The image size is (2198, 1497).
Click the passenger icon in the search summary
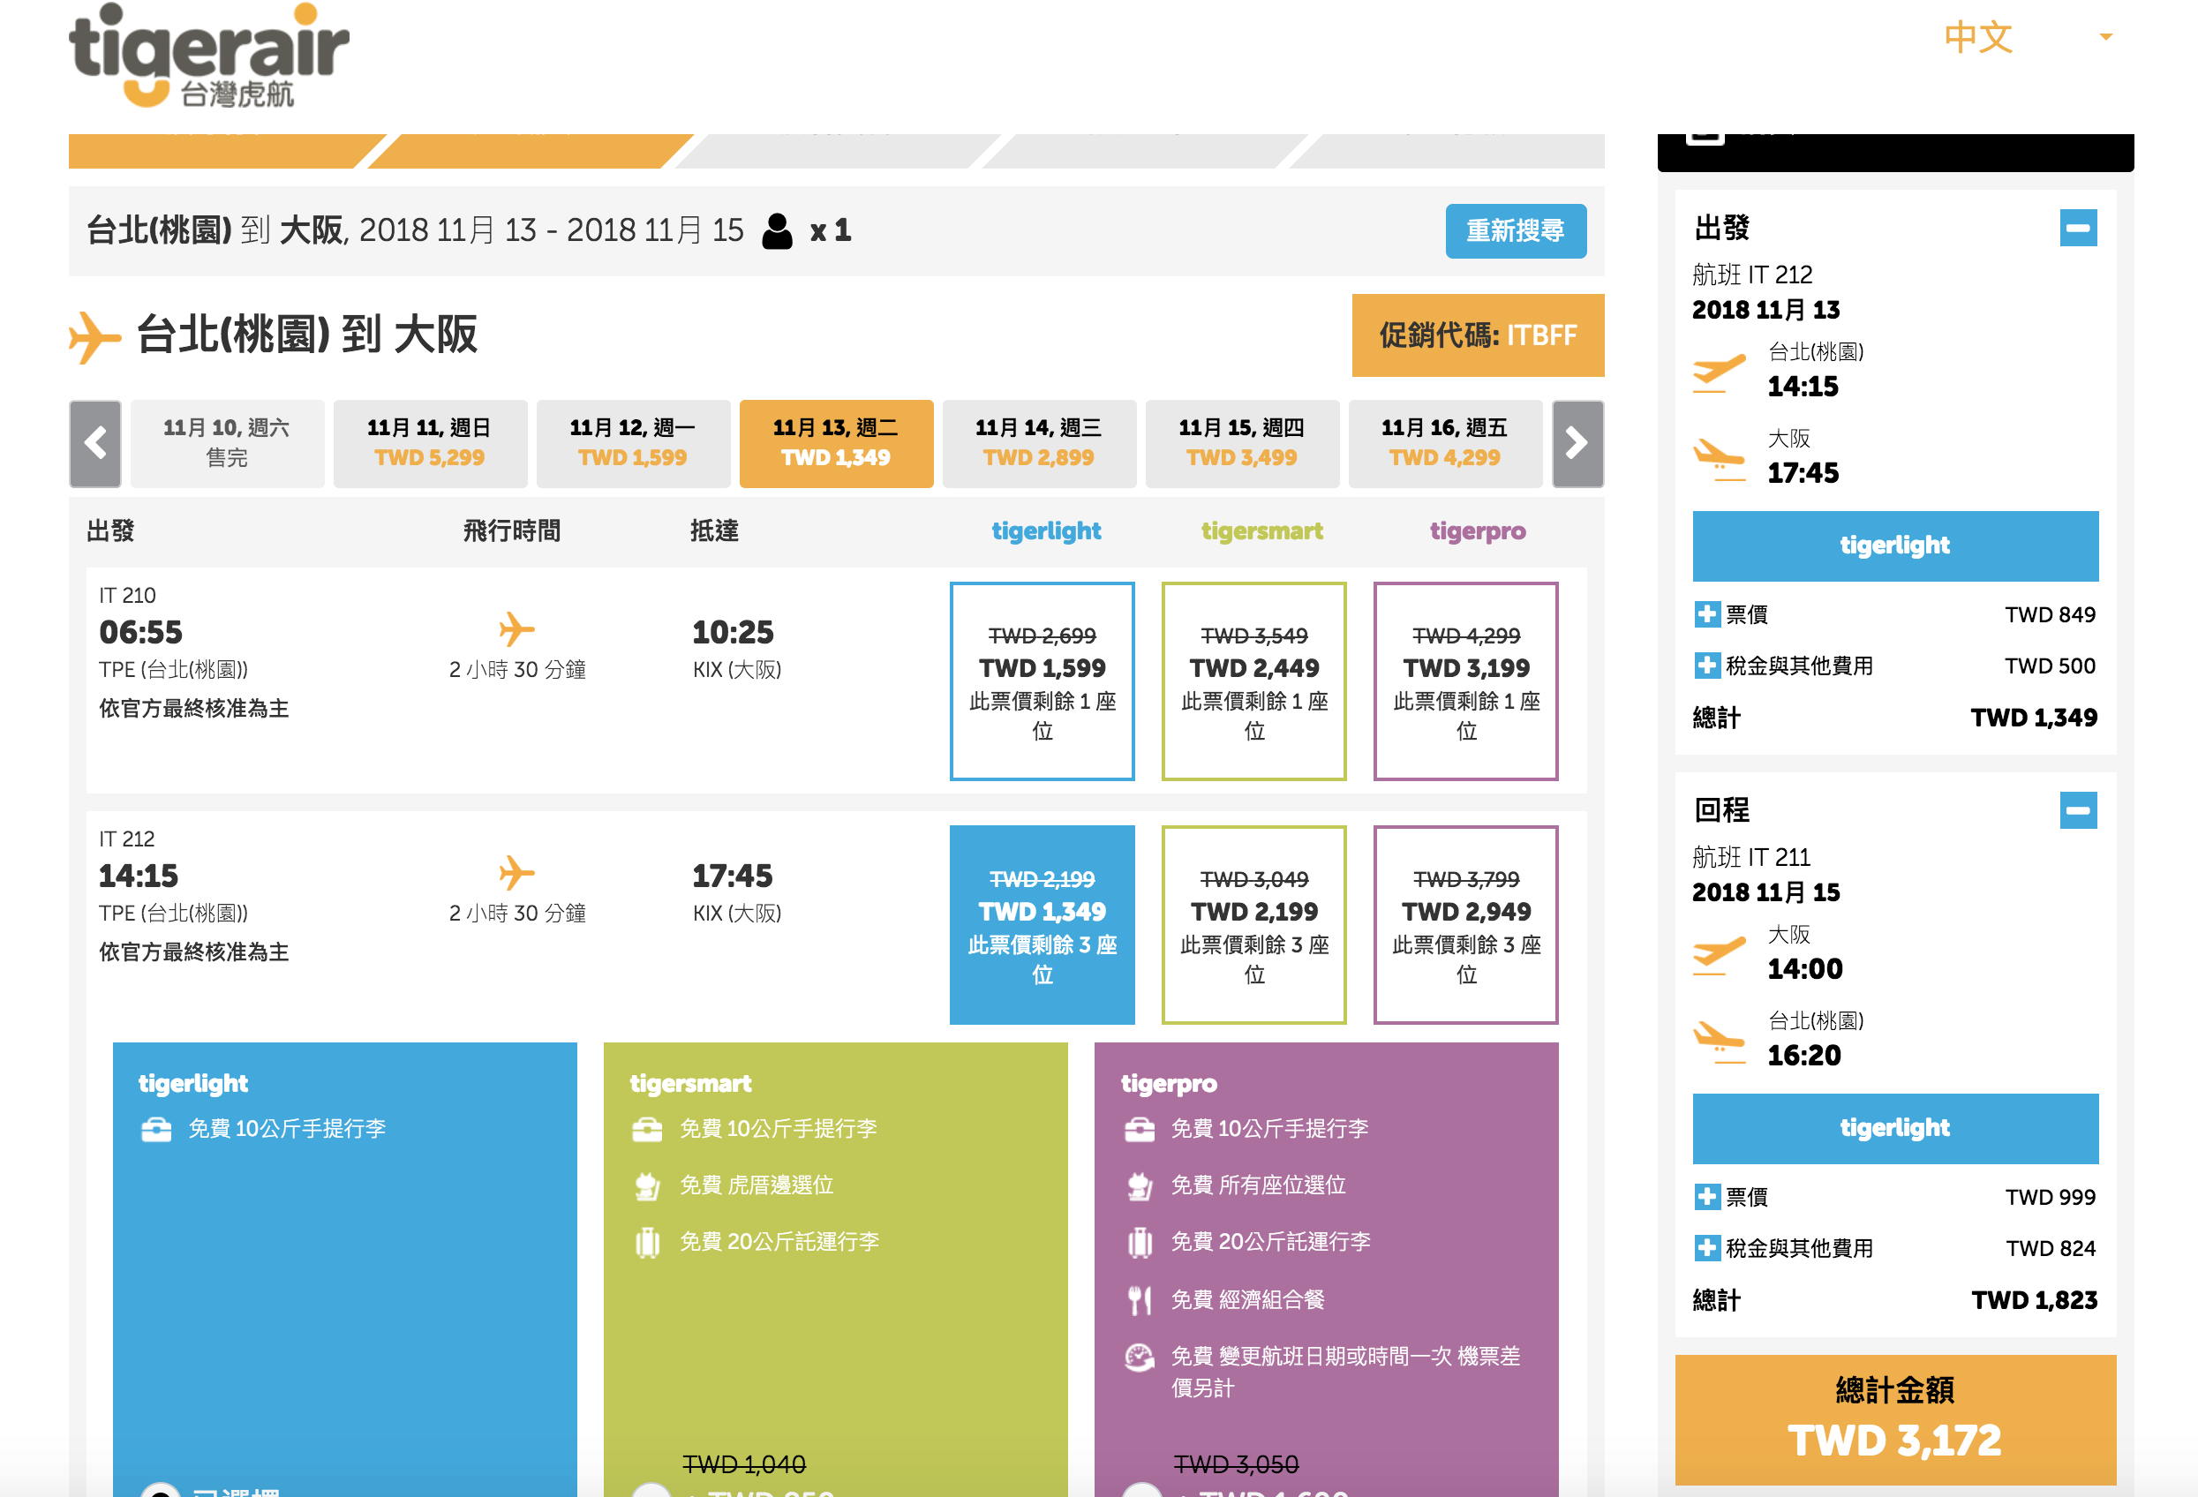point(777,230)
